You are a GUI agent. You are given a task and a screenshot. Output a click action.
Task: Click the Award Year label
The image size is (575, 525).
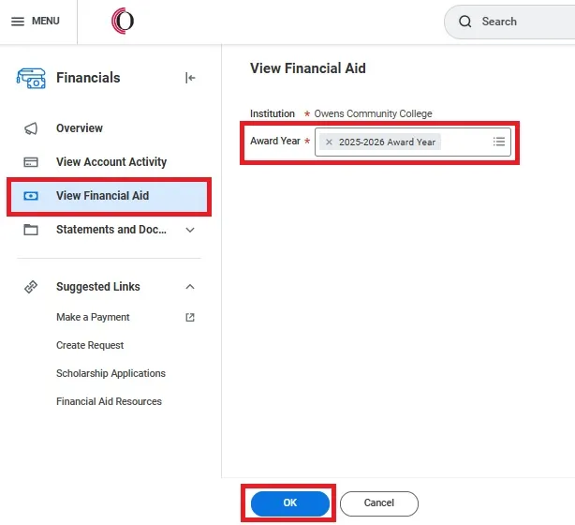(275, 141)
